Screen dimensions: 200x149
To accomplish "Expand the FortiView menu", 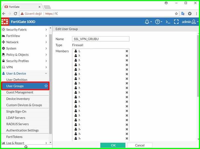I will pos(25,36).
